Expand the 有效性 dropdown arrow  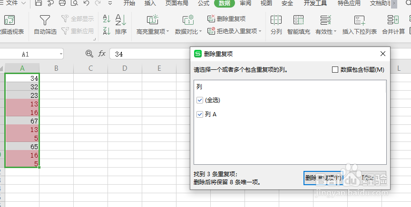(335, 32)
